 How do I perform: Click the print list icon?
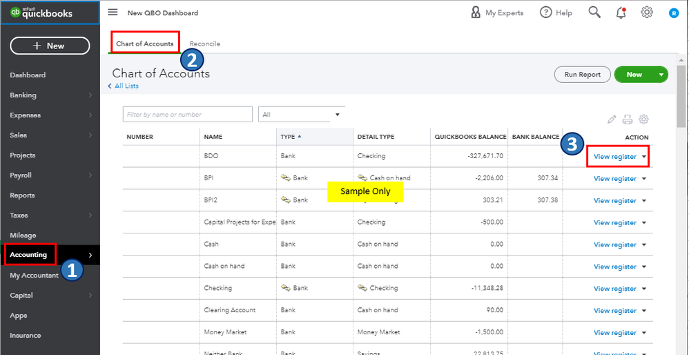point(628,119)
